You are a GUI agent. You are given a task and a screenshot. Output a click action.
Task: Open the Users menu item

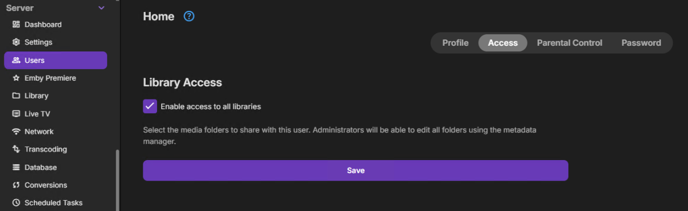point(56,60)
